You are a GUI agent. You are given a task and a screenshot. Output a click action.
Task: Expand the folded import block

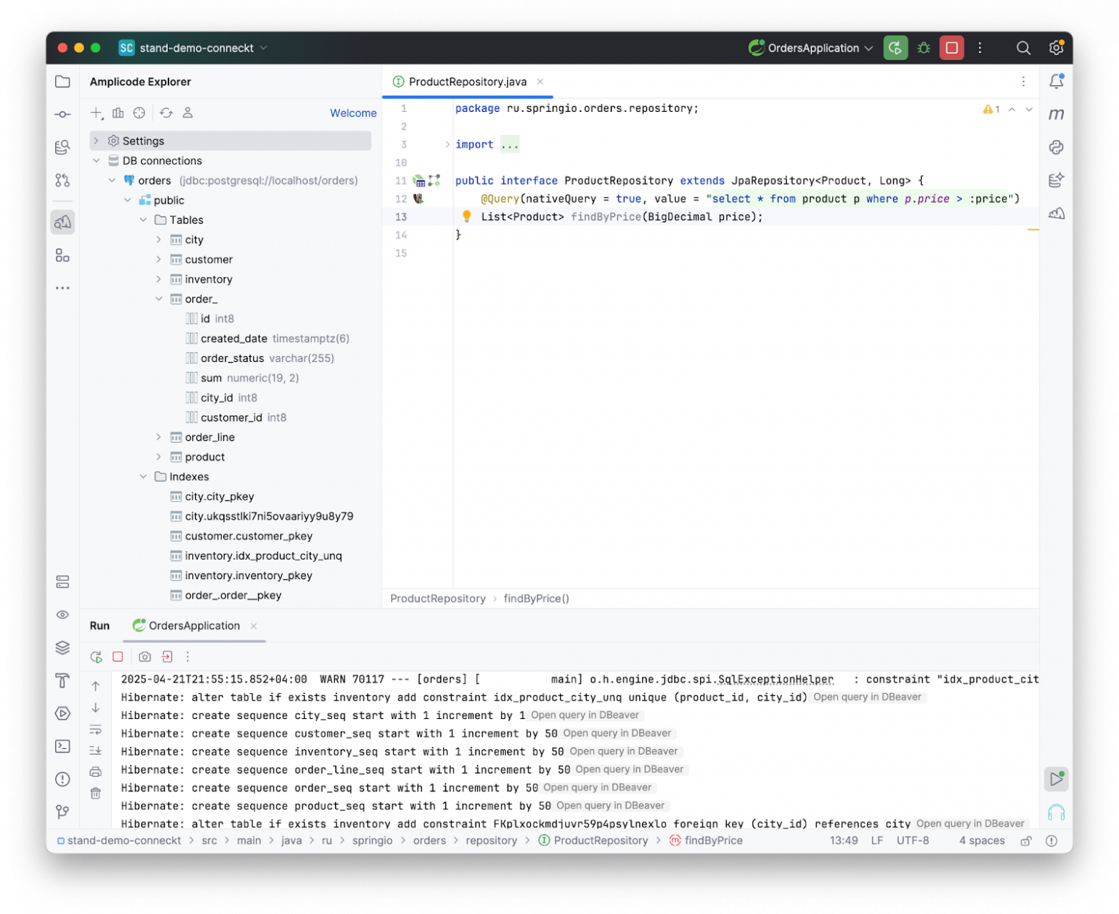pyautogui.click(x=447, y=144)
